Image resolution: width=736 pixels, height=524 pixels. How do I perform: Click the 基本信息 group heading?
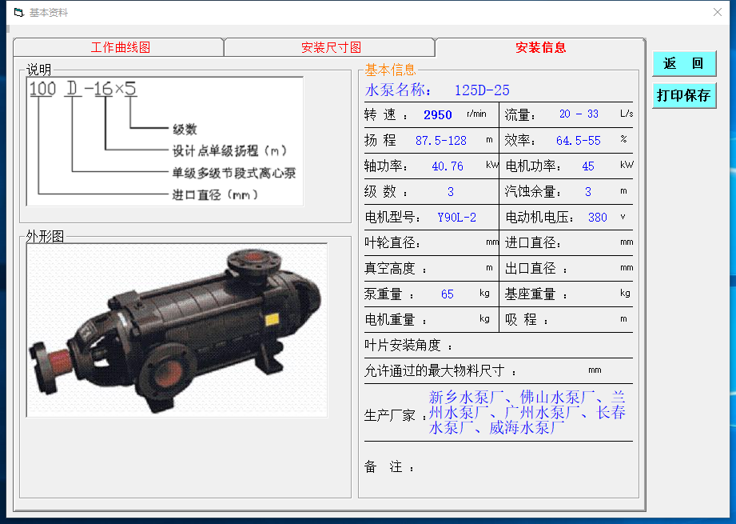tap(390, 70)
